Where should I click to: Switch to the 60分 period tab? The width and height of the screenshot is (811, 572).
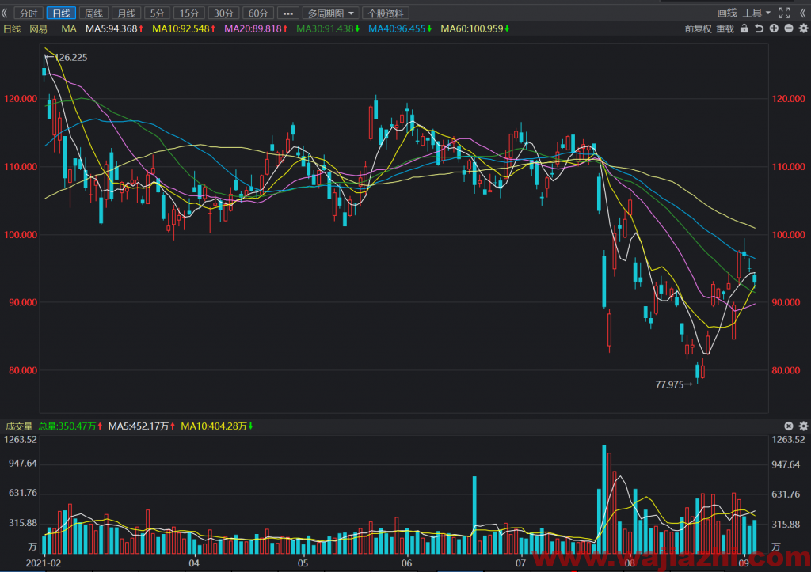point(258,13)
